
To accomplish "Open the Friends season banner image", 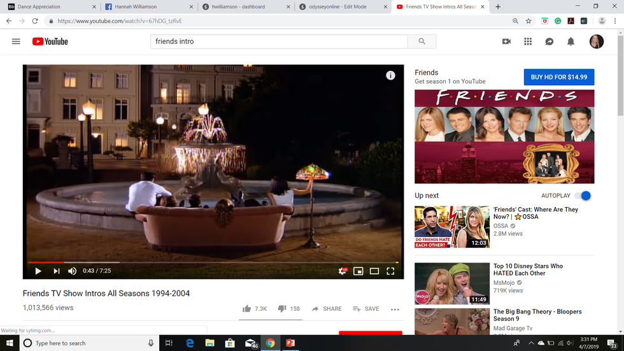I will 504,136.
